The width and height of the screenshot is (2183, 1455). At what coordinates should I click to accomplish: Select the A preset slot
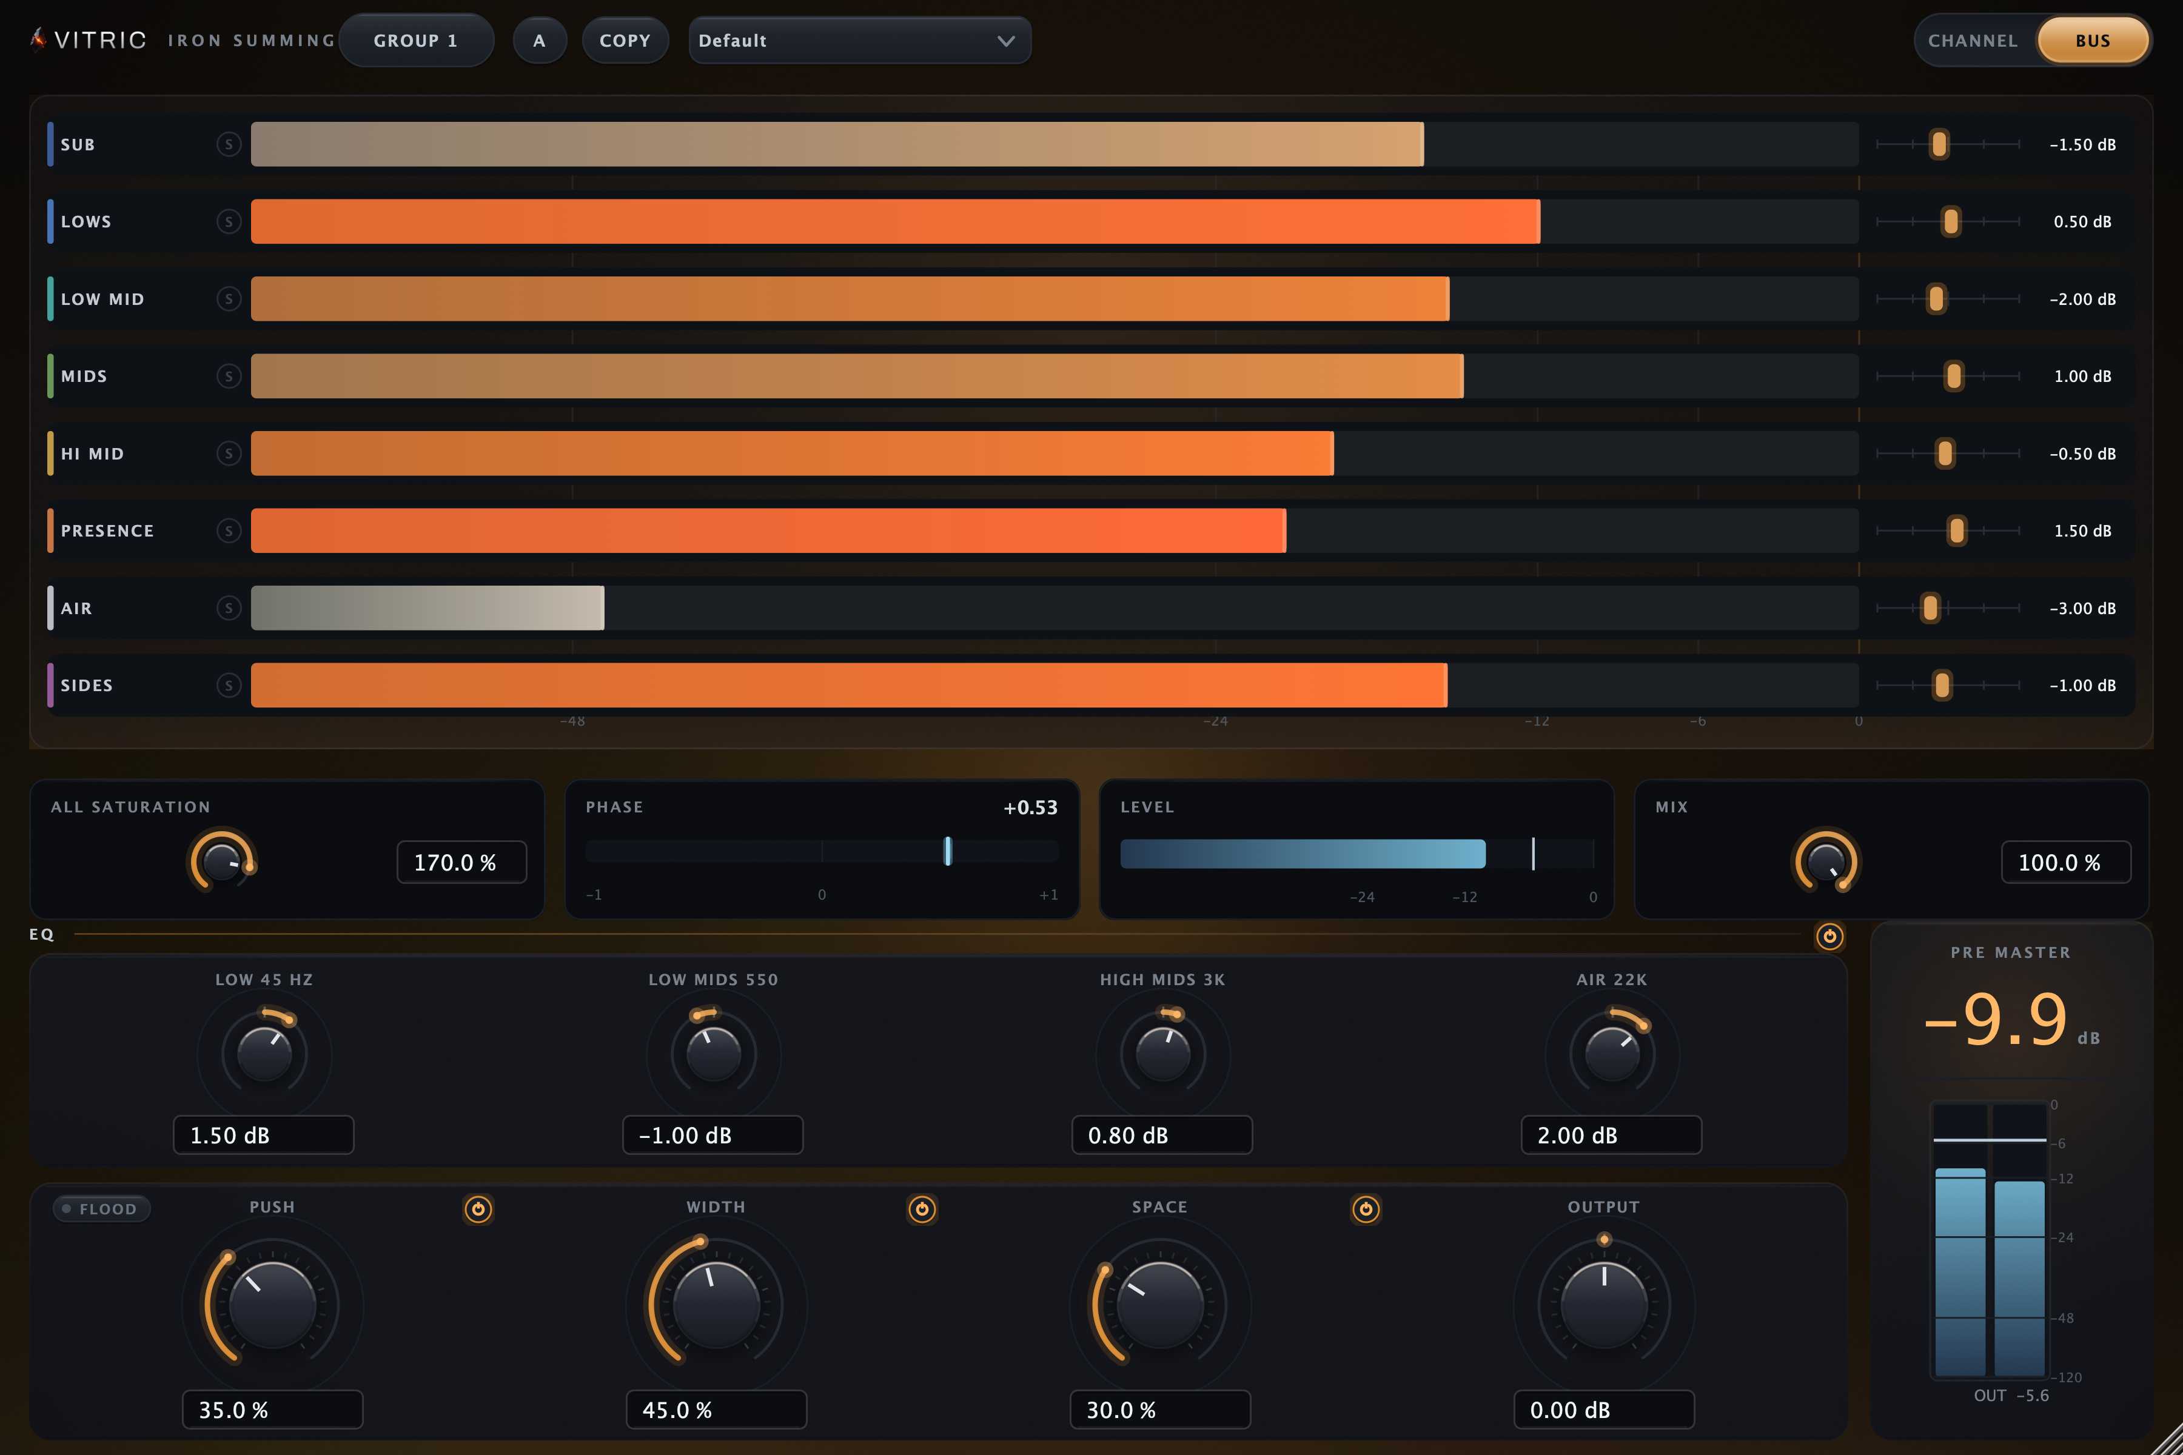point(539,41)
